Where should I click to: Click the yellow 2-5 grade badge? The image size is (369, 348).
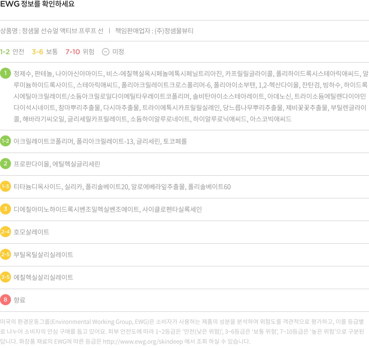click(5, 254)
